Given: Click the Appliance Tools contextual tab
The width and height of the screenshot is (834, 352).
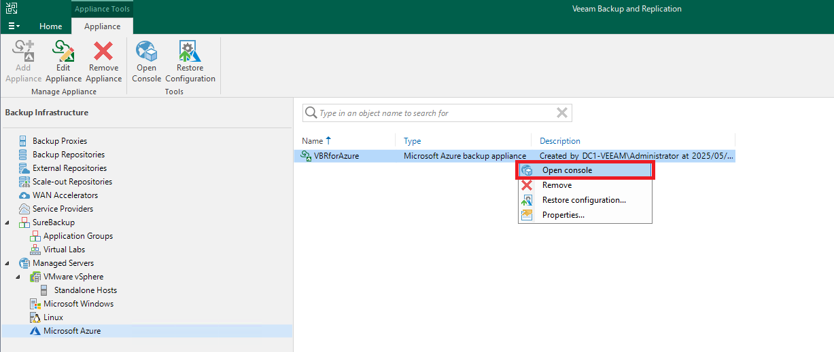Looking at the screenshot, I should click(x=102, y=9).
